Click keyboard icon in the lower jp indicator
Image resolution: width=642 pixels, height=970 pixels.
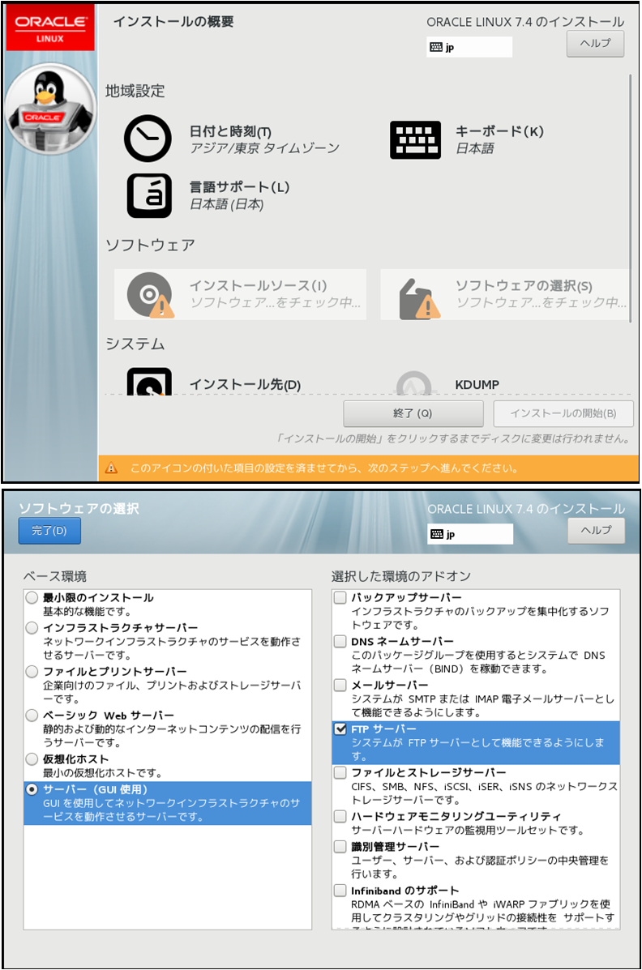pyautogui.click(x=437, y=534)
